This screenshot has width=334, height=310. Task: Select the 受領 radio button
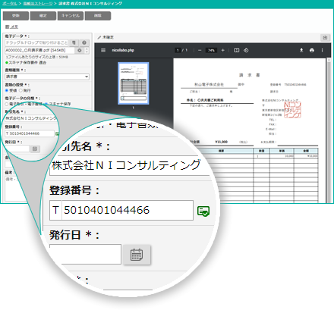pos(7,90)
